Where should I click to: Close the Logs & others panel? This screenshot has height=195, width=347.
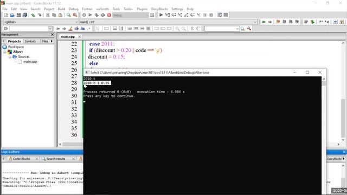(x=344, y=152)
